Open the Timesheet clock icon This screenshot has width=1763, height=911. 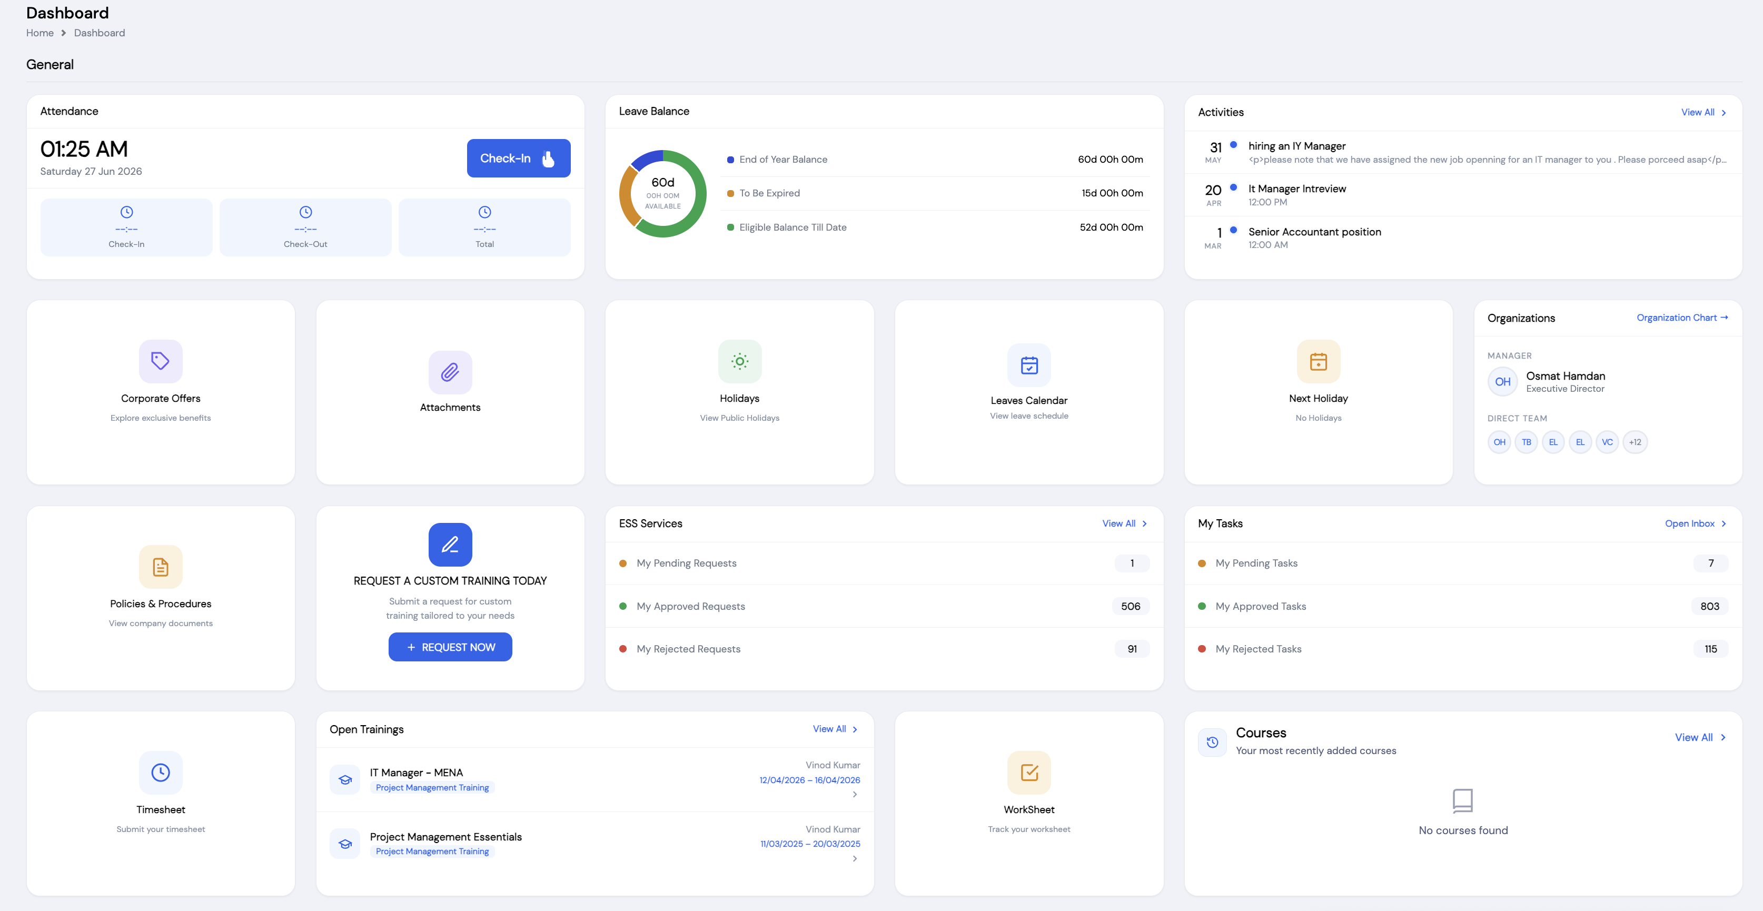point(161,772)
